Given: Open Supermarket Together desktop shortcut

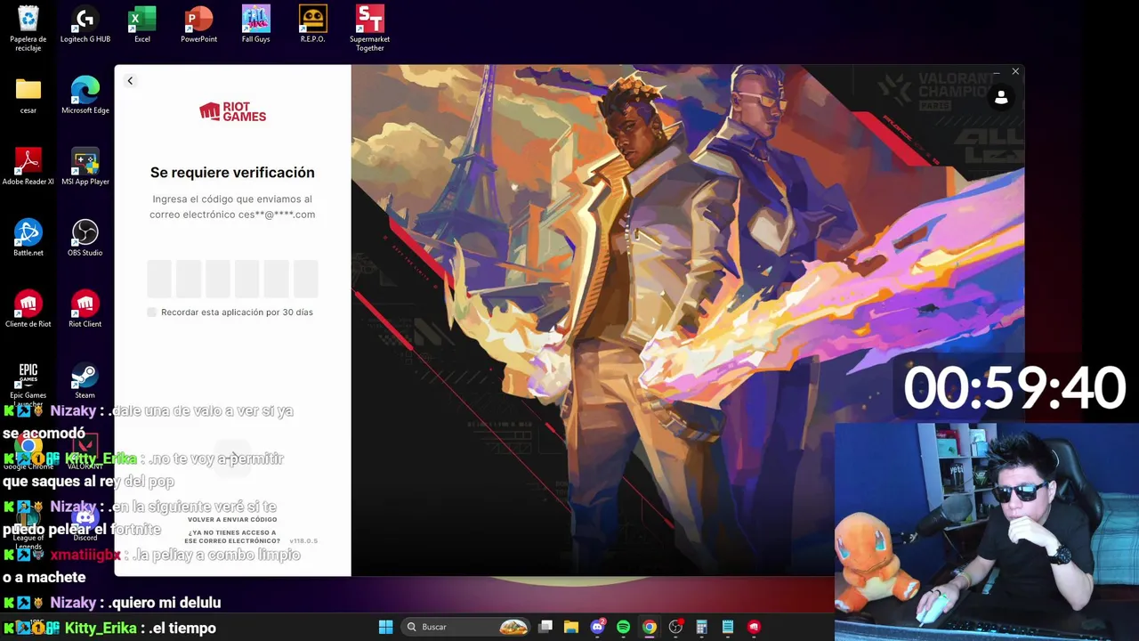Looking at the screenshot, I should tap(369, 28).
